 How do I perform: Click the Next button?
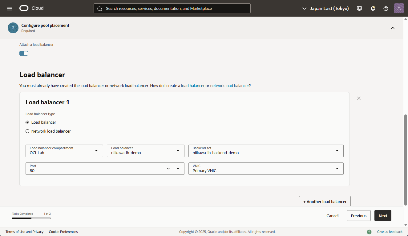[x=383, y=216]
